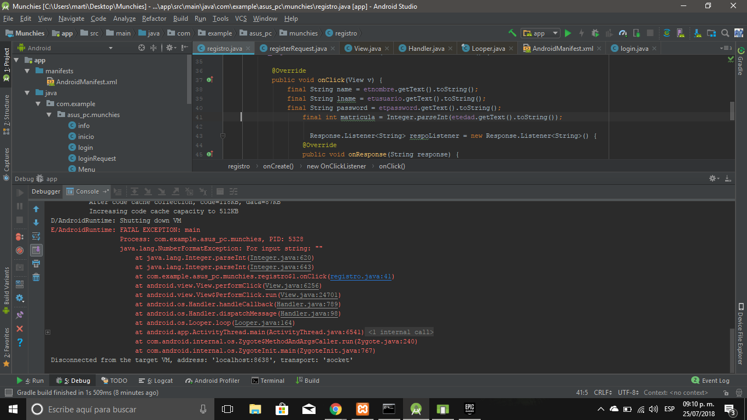
Task: Open the Terminal tool window button
Action: pyautogui.click(x=268, y=381)
